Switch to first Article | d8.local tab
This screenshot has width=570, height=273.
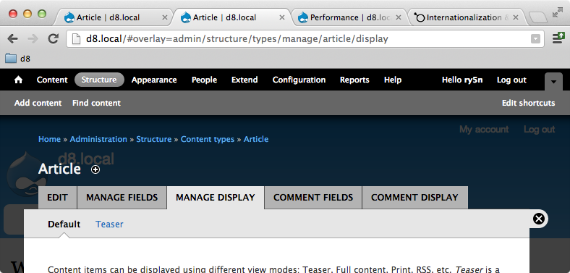click(113, 17)
